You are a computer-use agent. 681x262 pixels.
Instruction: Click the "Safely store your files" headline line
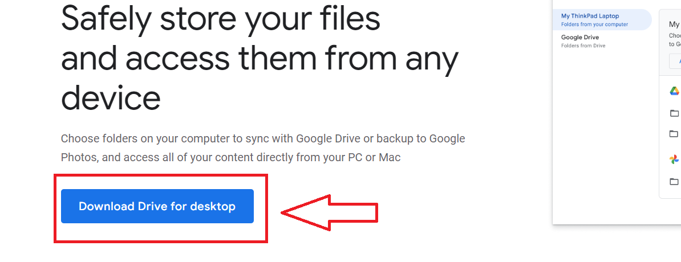220,18
